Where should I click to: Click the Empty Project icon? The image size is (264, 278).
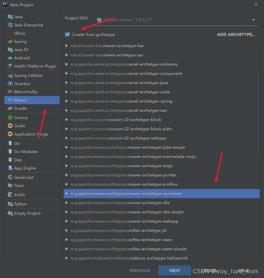click(10, 213)
